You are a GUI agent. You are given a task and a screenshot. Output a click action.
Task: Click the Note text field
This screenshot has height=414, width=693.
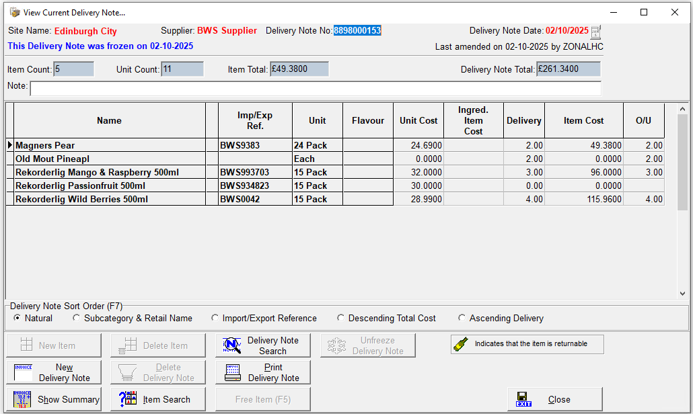[x=315, y=89]
